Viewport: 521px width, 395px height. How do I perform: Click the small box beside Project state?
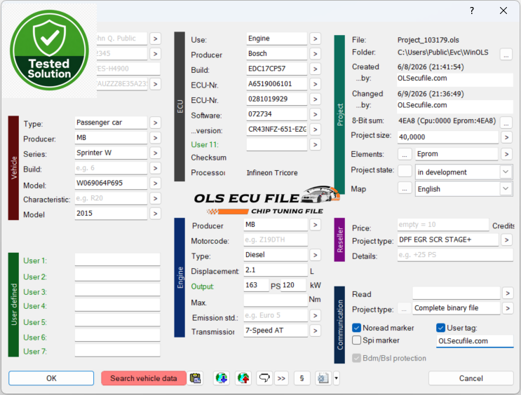point(405,171)
